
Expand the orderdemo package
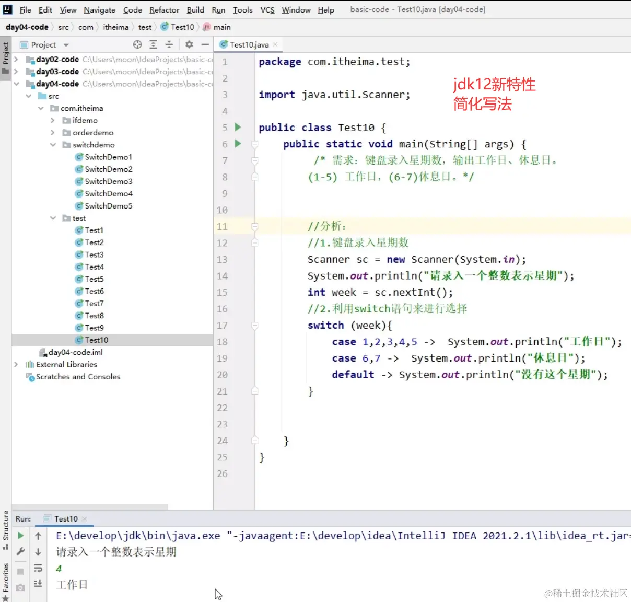point(53,133)
